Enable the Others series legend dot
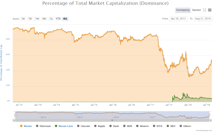Viewport: 213px width, 132px height. pyautogui.click(x=181, y=126)
